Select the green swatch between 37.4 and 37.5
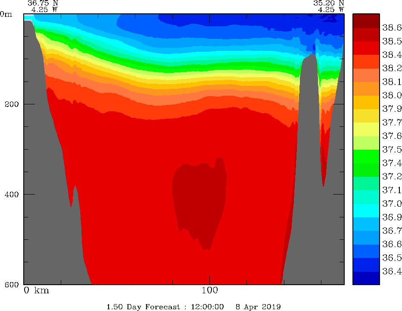 pyautogui.click(x=366, y=156)
